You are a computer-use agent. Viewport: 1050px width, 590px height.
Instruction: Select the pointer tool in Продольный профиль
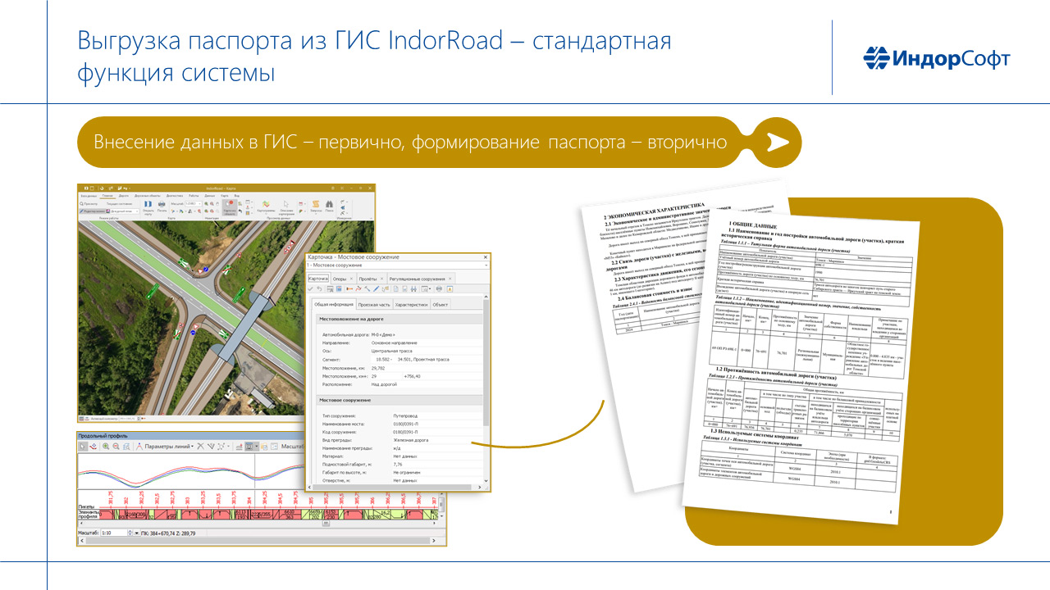click(83, 447)
